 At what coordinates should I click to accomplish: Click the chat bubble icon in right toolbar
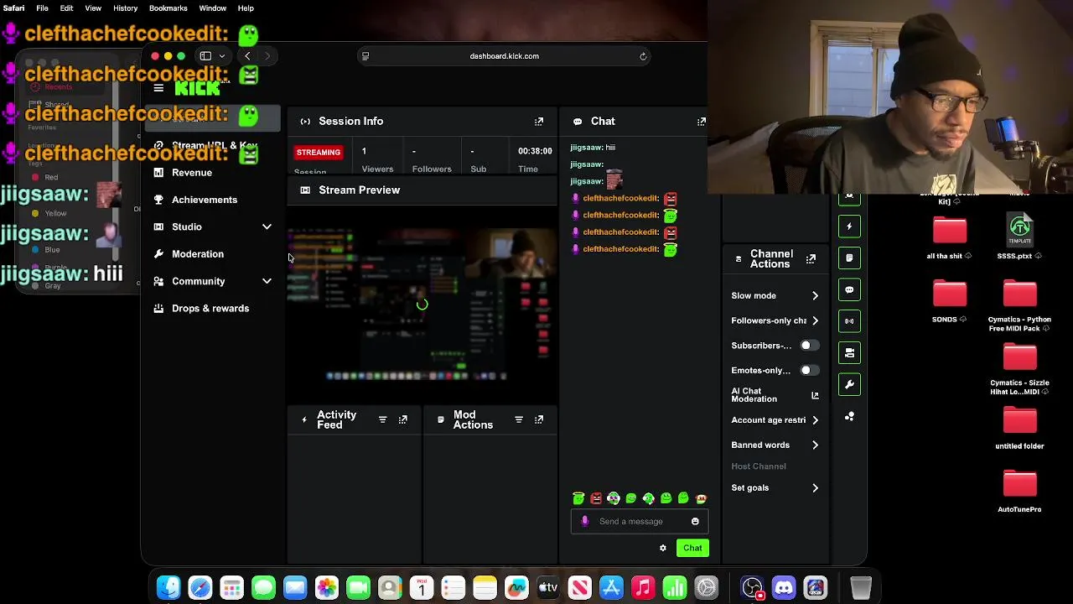(x=849, y=290)
